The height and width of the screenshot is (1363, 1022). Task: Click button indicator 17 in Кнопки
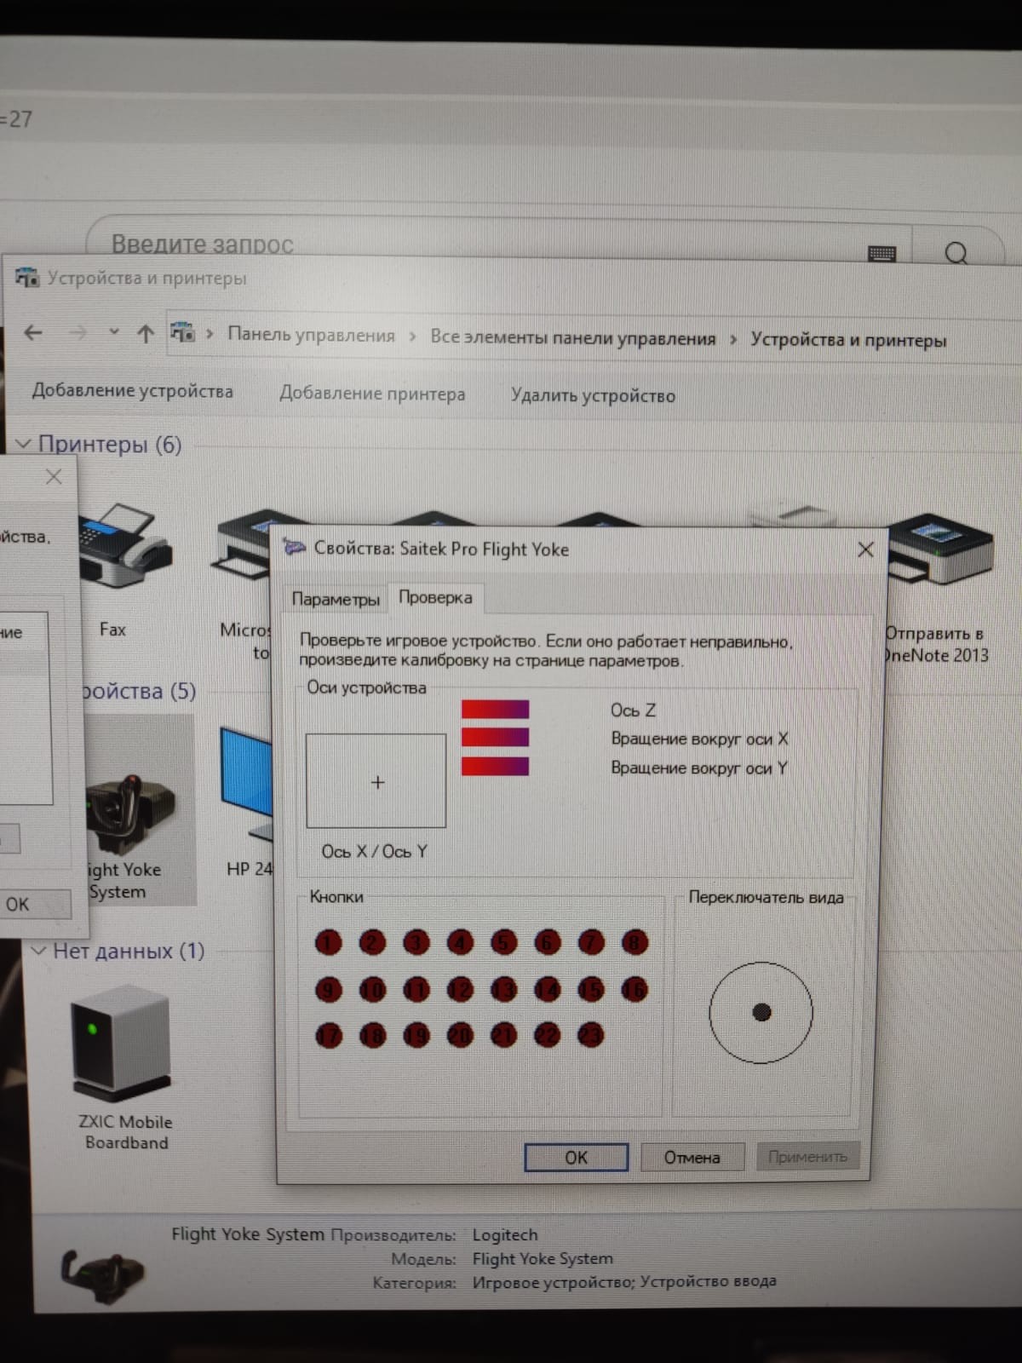tap(329, 1035)
